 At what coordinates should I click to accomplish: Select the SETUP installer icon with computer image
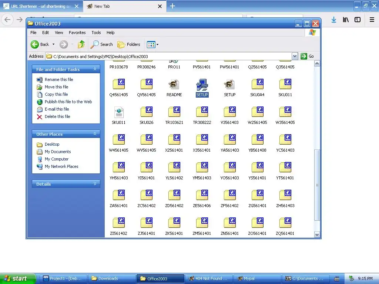click(x=202, y=85)
